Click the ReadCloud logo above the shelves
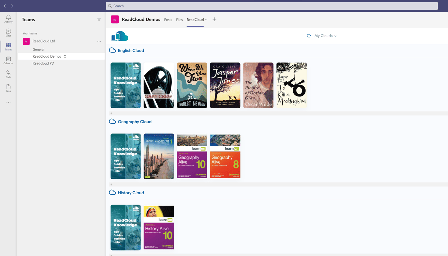Viewport: 448px width, 256px height. click(119, 36)
